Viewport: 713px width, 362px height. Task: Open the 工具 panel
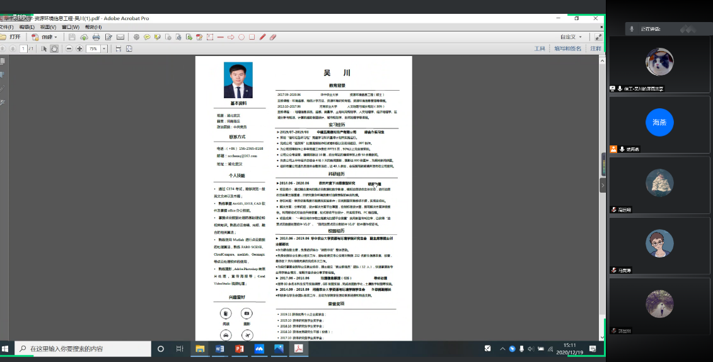click(540, 48)
